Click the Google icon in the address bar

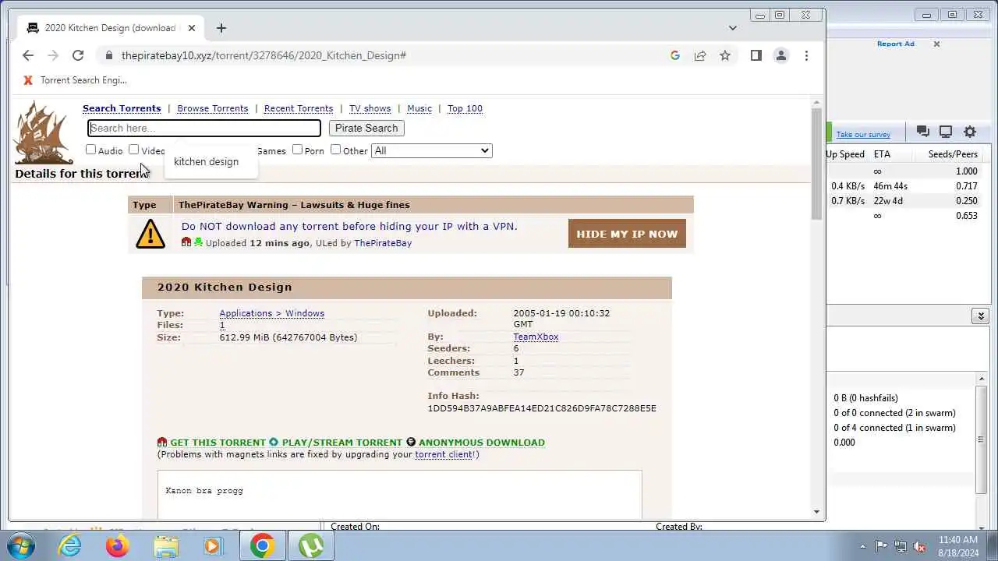click(x=675, y=55)
